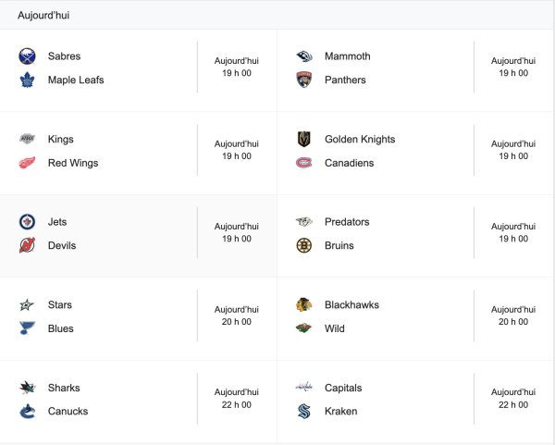Open the Devils team name link
555x445 pixels.
(62, 246)
